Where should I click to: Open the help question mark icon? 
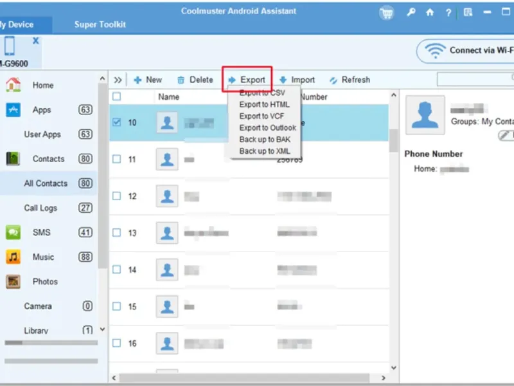448,13
